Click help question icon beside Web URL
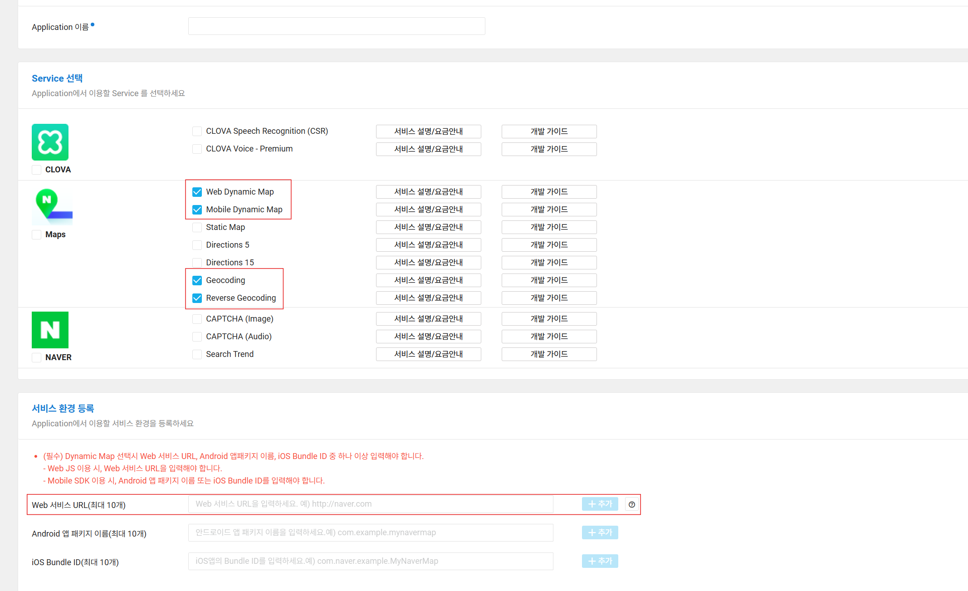Viewport: 968px width, 591px height. click(631, 504)
